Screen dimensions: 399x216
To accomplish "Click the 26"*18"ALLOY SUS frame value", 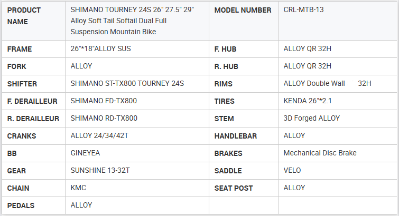I will point(100,49).
